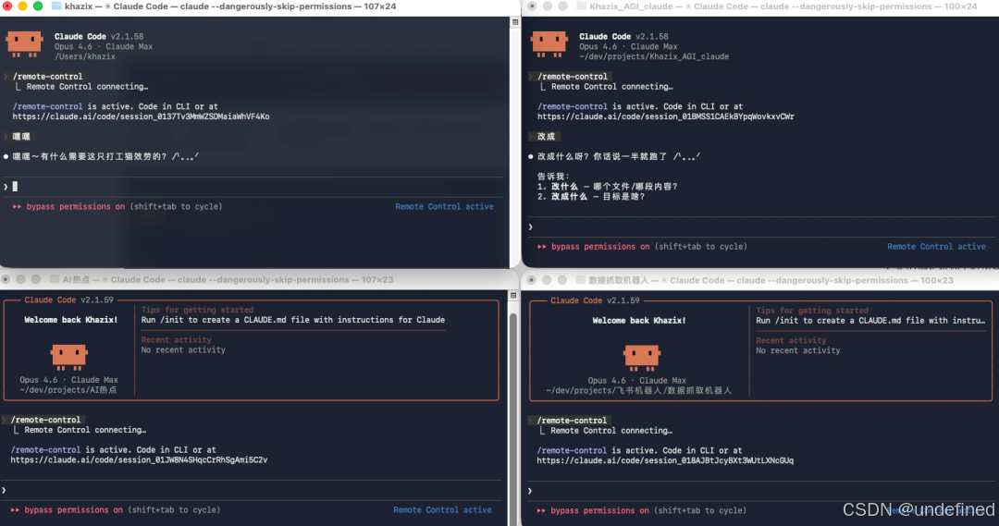Click folder proxy icon in 数据抓取机器人 title bar

click(x=580, y=280)
